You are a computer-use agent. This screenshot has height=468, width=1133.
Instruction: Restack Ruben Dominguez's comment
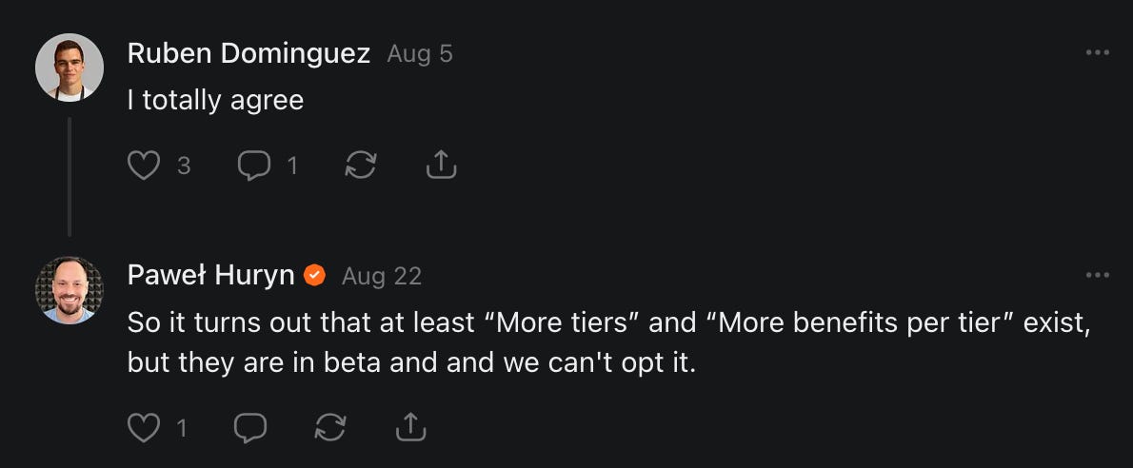pos(360,166)
